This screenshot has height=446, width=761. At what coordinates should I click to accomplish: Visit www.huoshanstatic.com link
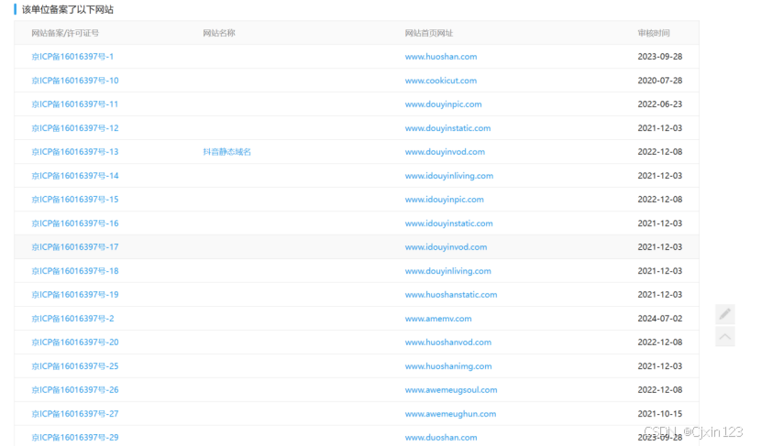tap(451, 294)
